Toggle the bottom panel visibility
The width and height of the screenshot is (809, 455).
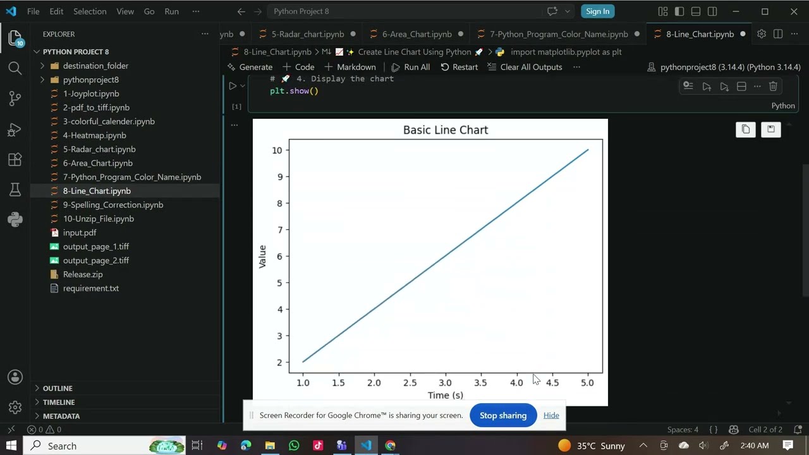point(696,11)
